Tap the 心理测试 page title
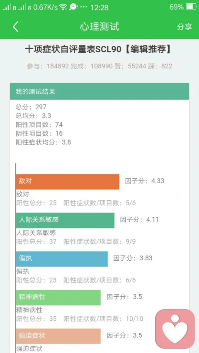199x353 pixels. pos(99,27)
